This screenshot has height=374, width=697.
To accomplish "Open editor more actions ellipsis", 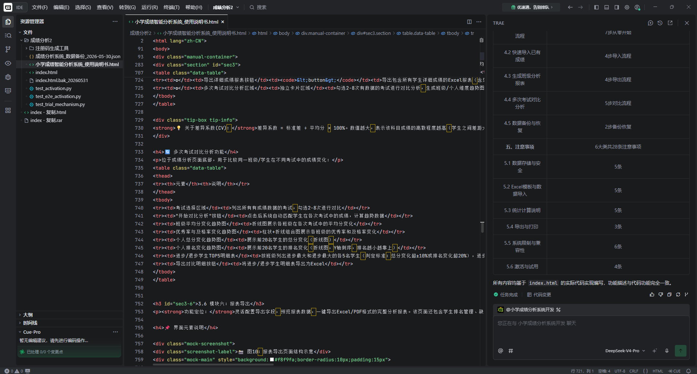I will click(479, 22).
